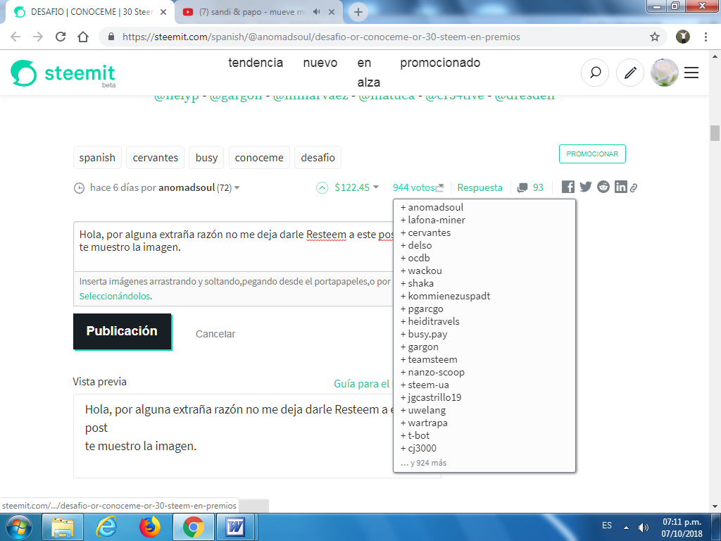Show hidden system tray icons
Viewport: 721px width, 541px height.
626,527
